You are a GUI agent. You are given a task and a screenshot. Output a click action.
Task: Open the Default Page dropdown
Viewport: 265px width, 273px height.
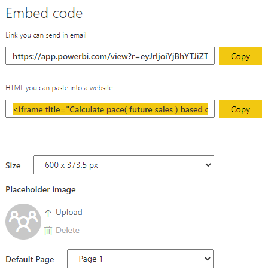[140, 259]
